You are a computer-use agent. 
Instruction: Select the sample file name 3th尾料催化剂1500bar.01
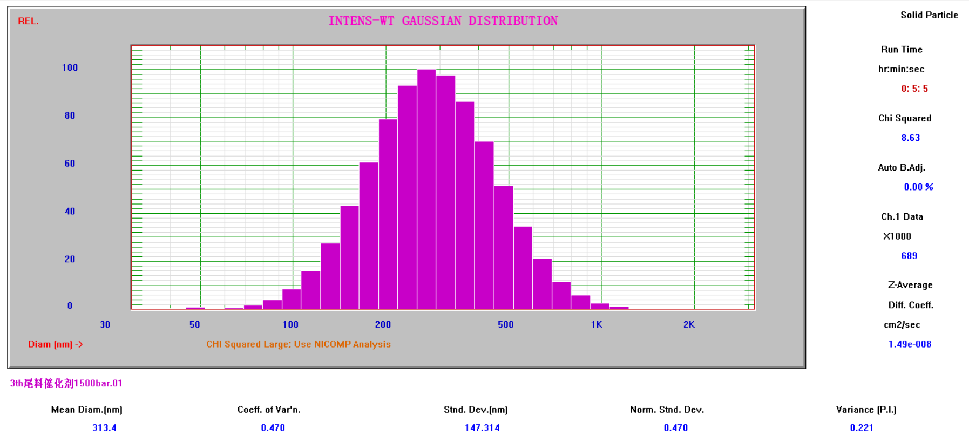(x=66, y=383)
